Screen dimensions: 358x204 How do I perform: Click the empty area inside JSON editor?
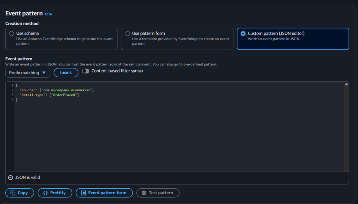click(x=175, y=136)
